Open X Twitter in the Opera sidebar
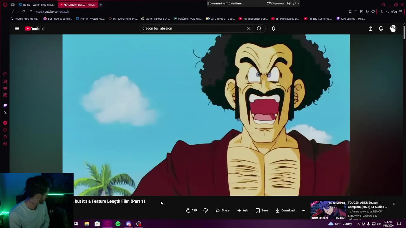The width and height of the screenshot is (406, 228). 5,112
